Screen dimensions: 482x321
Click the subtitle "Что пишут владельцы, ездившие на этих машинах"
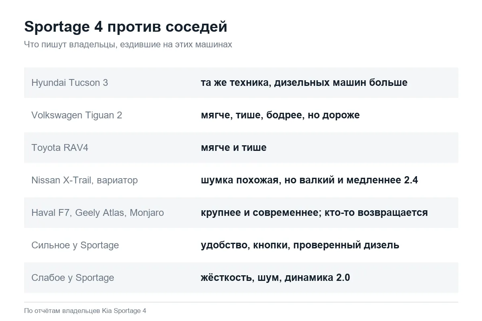tap(128, 45)
